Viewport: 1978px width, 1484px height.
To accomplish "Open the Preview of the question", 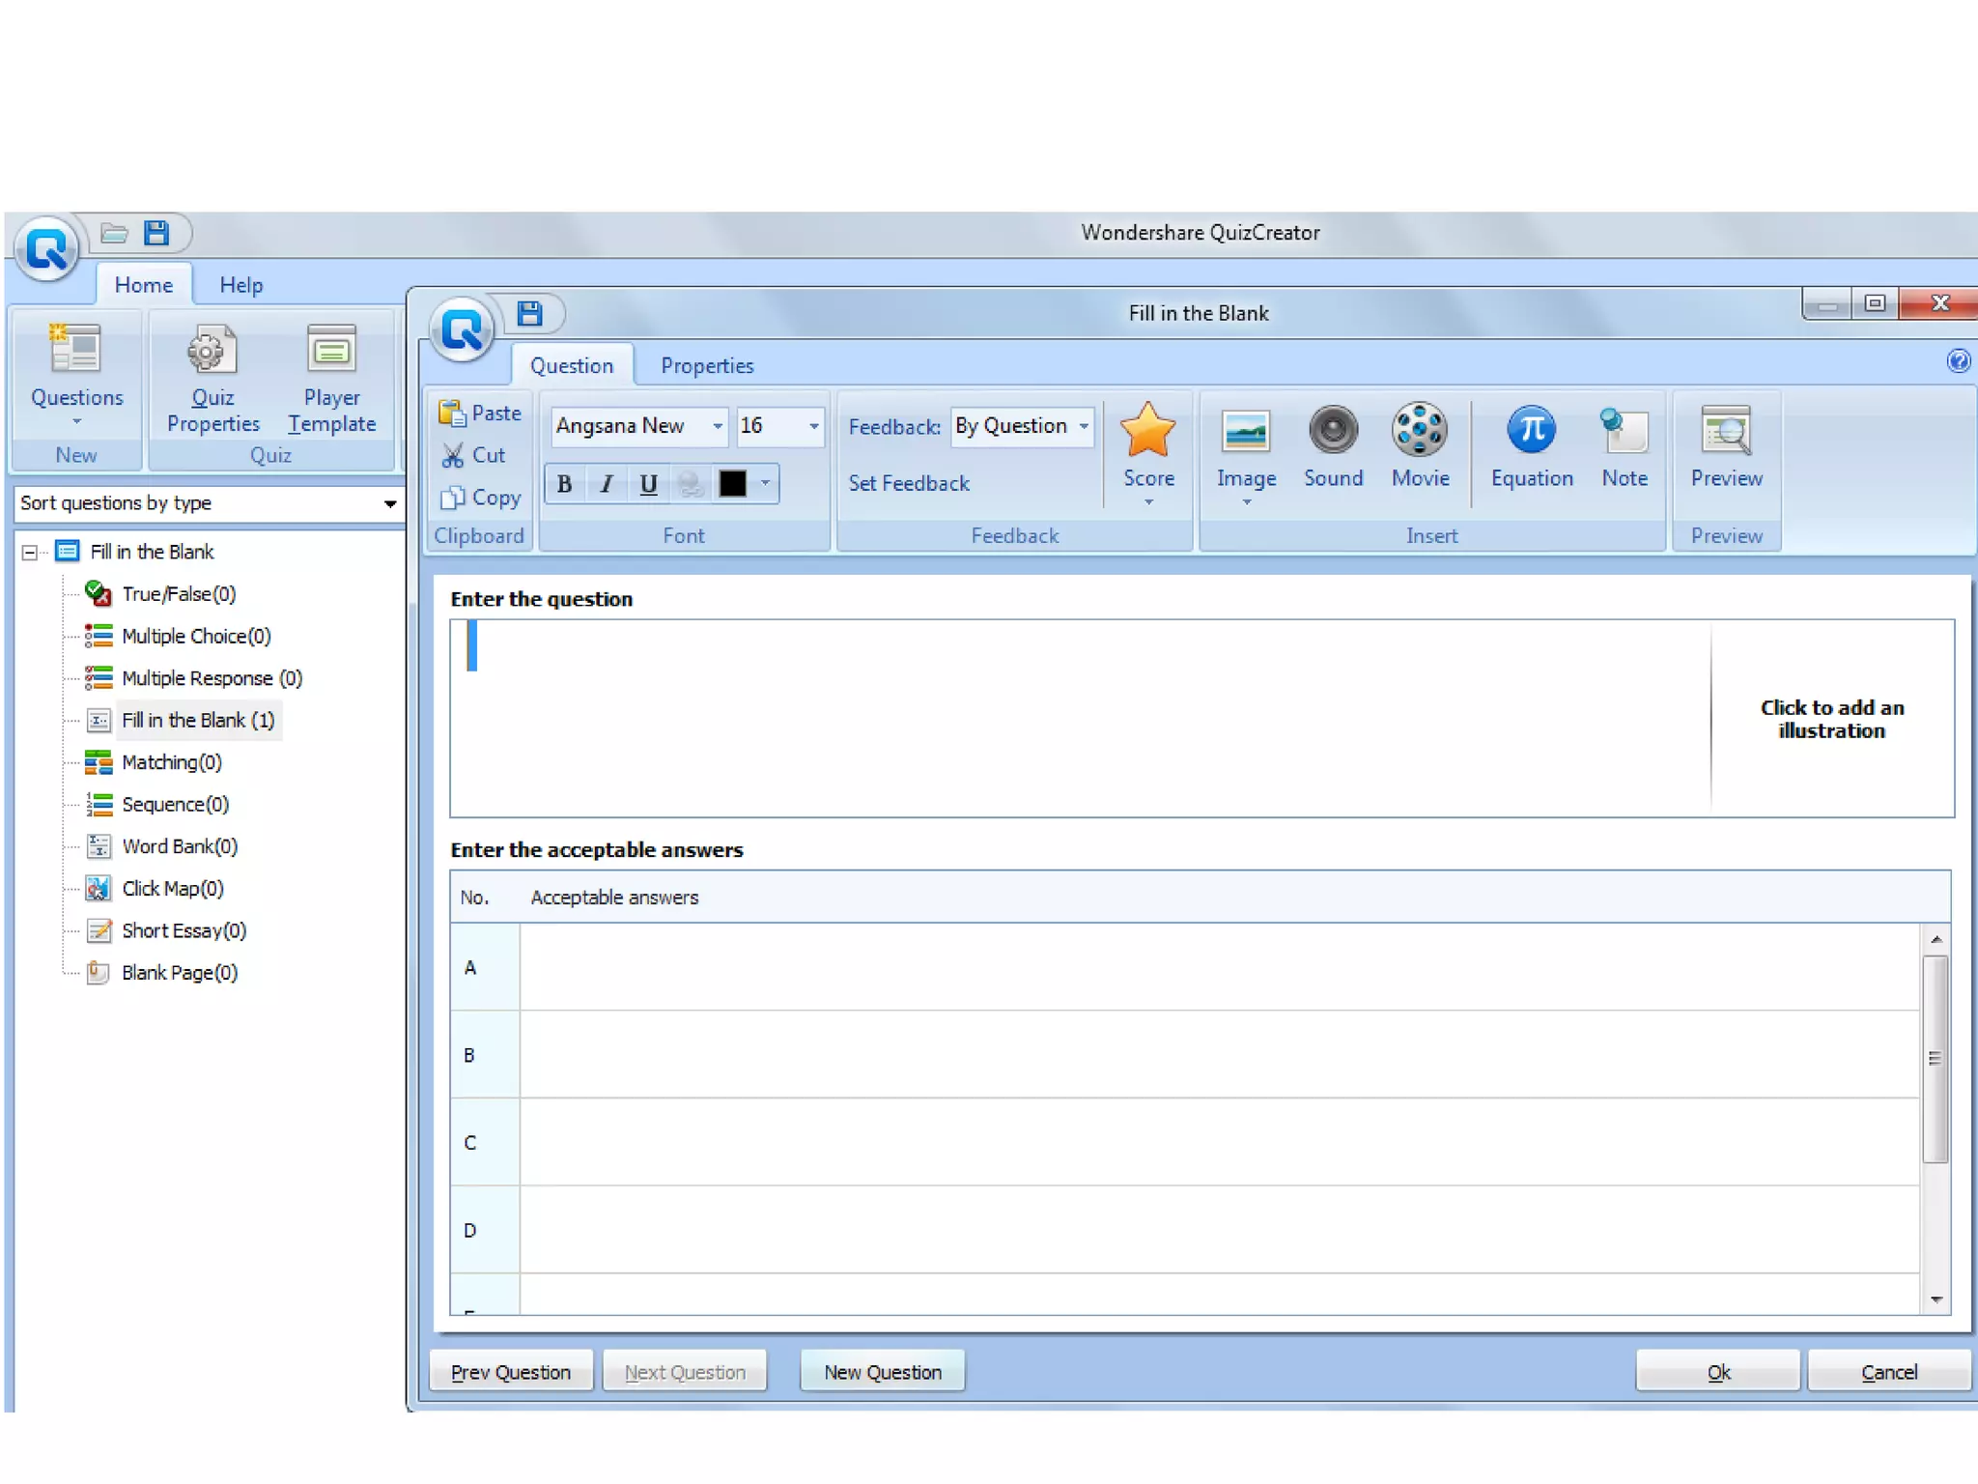I will tap(1726, 446).
